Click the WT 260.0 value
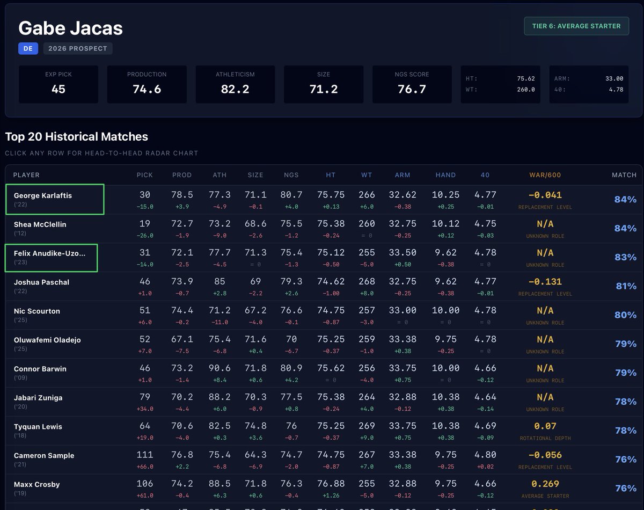Viewport: 644px width, 510px height. (525, 90)
